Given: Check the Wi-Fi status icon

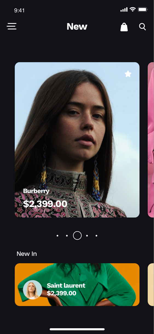Looking at the screenshot, I should pyautogui.click(x=133, y=10).
